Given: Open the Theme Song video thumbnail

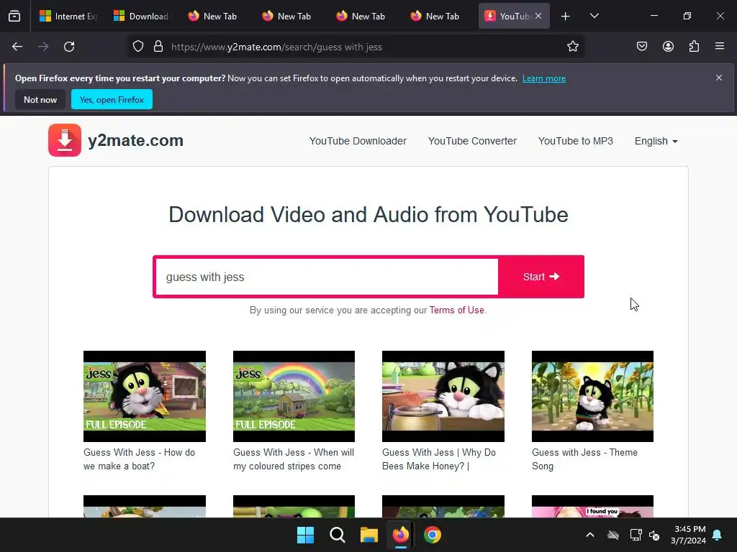Looking at the screenshot, I should (x=592, y=396).
